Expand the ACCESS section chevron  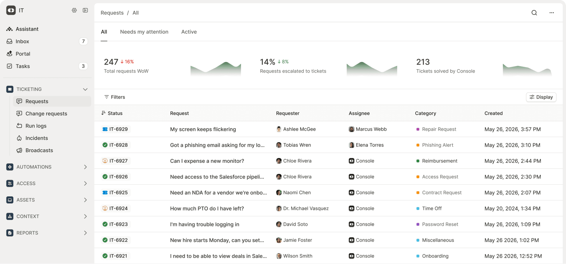[85, 183]
